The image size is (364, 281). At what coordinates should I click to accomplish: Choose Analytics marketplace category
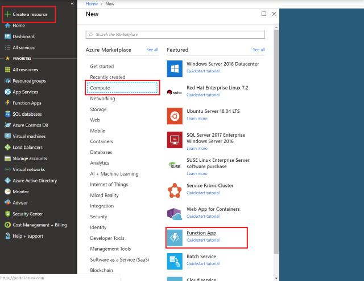pyautogui.click(x=100, y=163)
